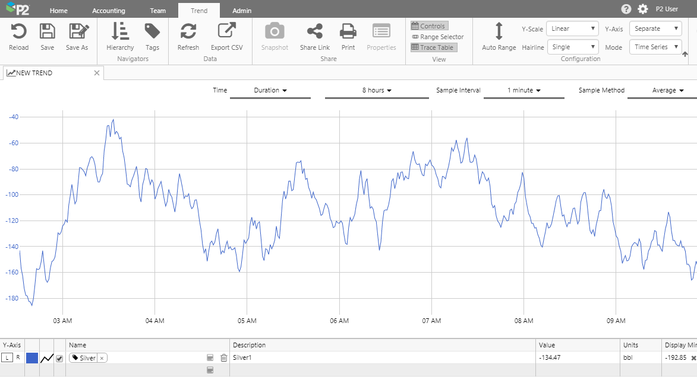Open the Tags navigator

(152, 32)
